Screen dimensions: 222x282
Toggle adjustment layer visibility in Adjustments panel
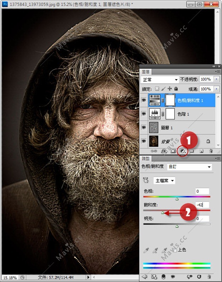[x=173, y=277]
